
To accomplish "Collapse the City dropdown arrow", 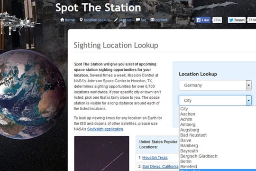I will click(x=249, y=101).
